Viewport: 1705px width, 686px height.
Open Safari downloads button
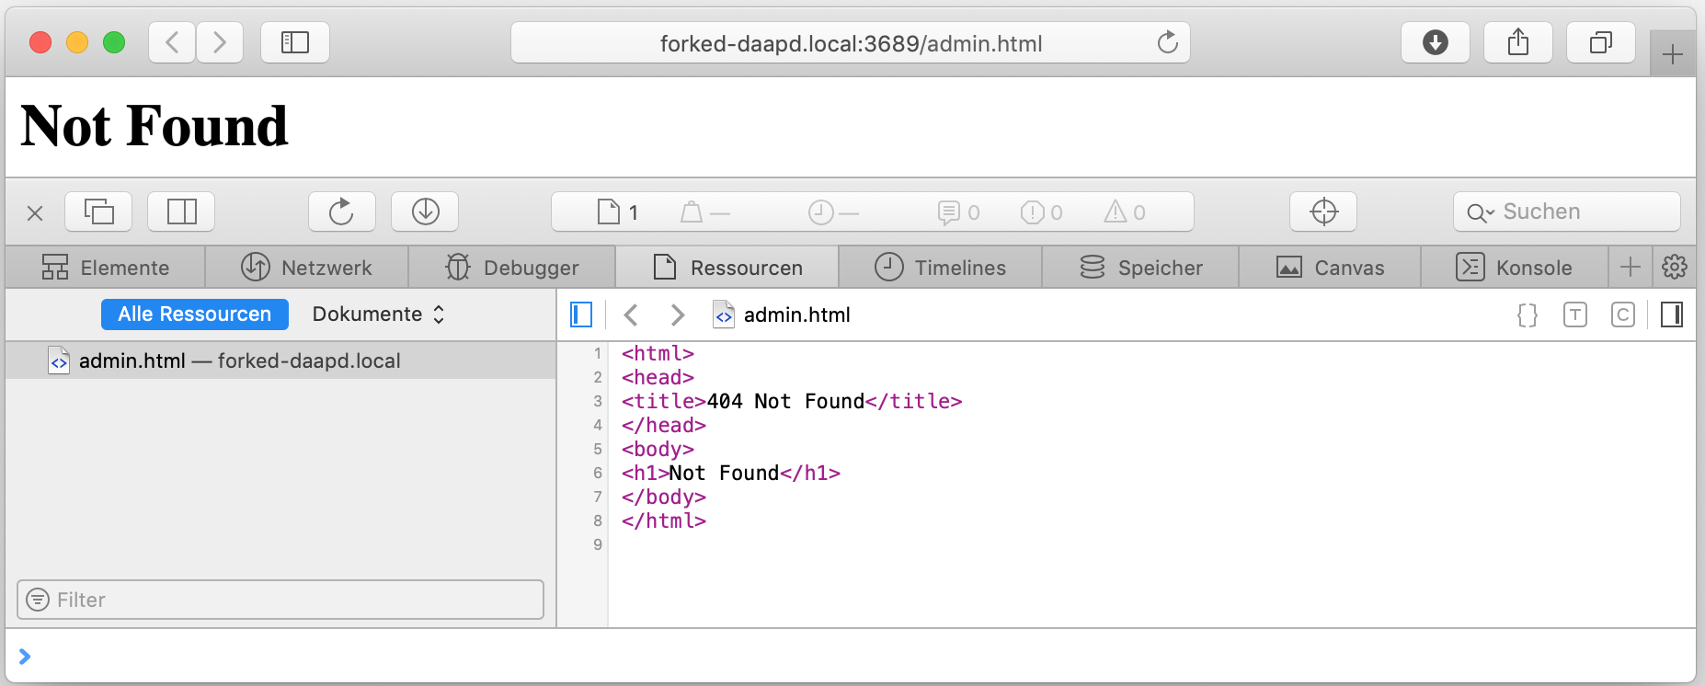[1435, 42]
